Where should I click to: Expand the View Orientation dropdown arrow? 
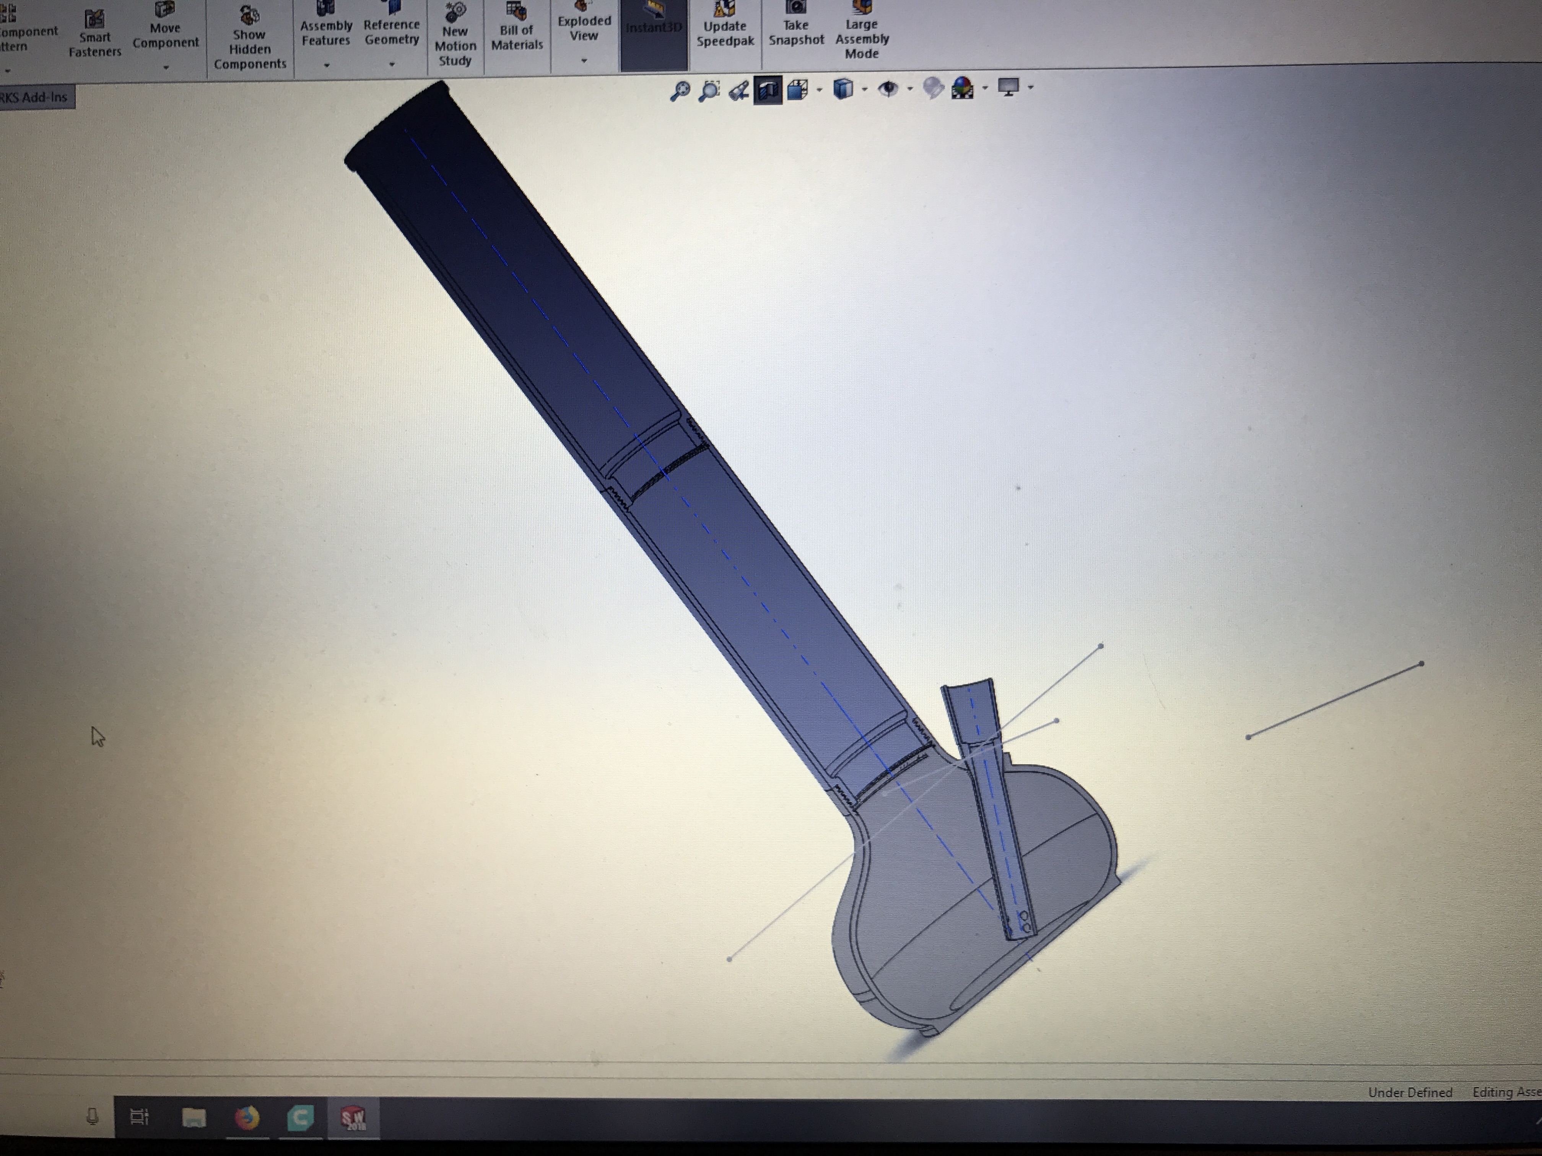[819, 89]
